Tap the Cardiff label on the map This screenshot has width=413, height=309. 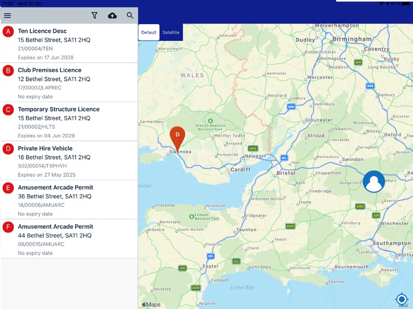tap(241, 170)
